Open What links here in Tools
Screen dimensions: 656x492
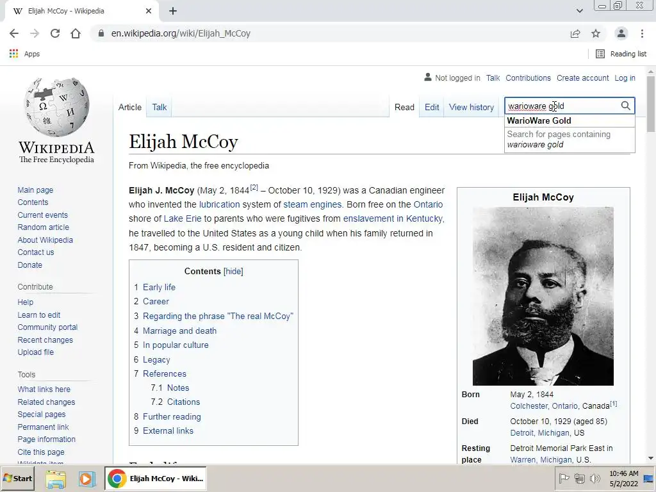point(44,389)
